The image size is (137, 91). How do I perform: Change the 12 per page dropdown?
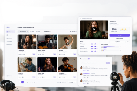pyautogui.click(x=72, y=82)
